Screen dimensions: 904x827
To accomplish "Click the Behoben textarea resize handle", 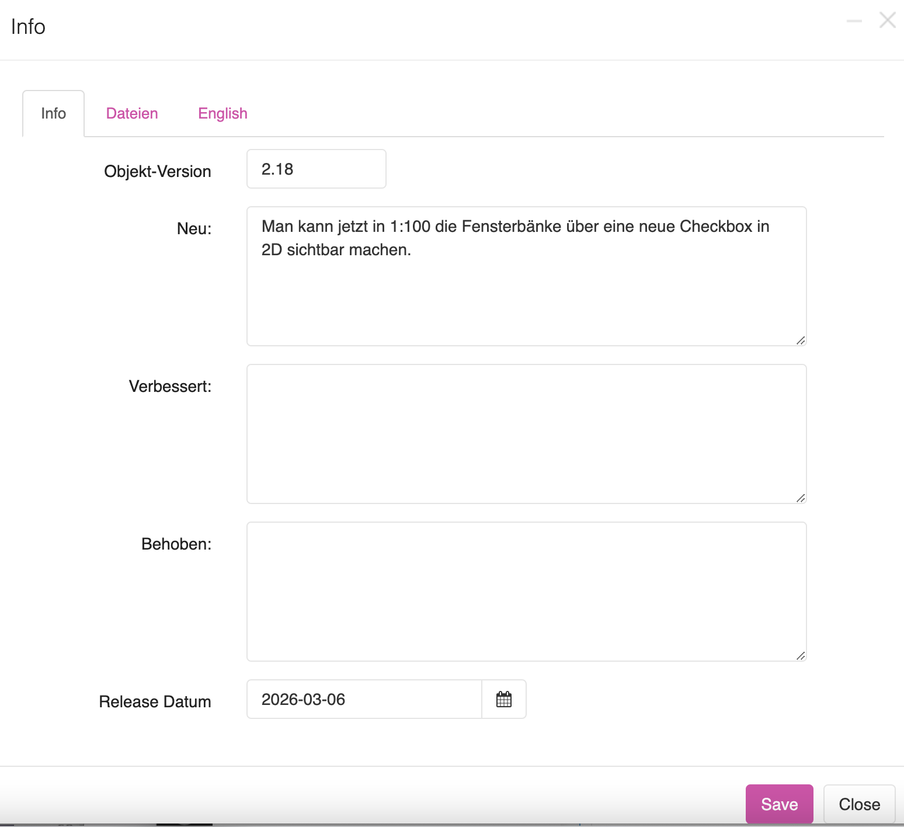I will [x=801, y=656].
